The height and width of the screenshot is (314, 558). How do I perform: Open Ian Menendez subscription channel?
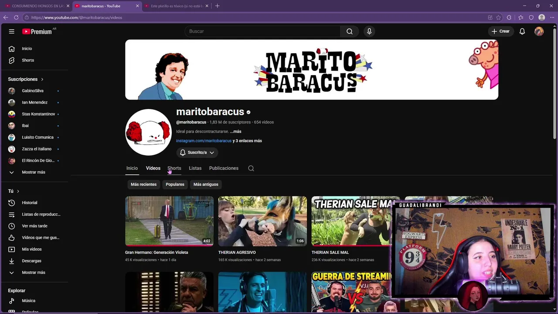tap(34, 102)
